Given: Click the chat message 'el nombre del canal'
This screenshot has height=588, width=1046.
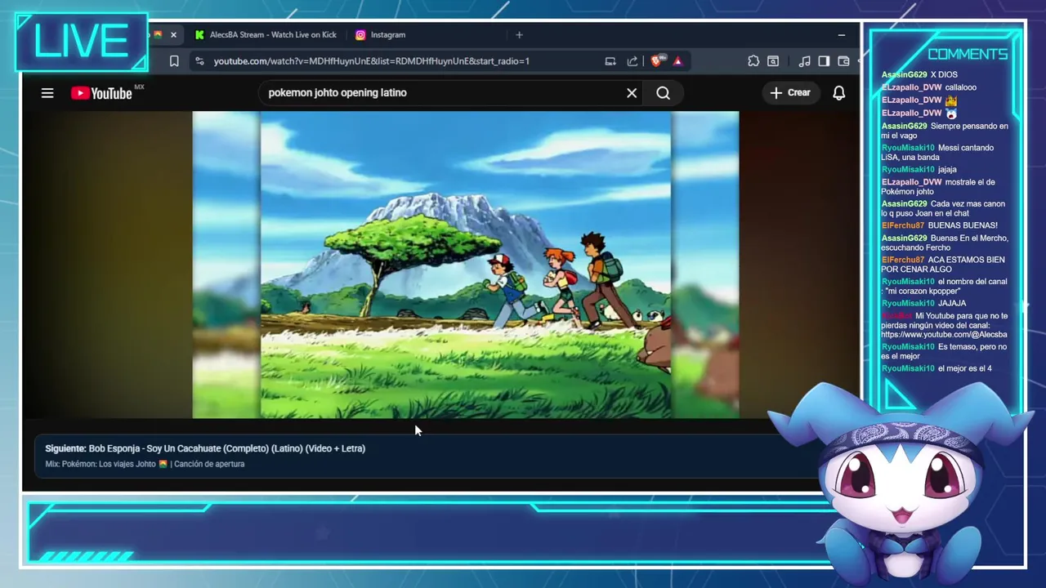Looking at the screenshot, I should (944, 287).
